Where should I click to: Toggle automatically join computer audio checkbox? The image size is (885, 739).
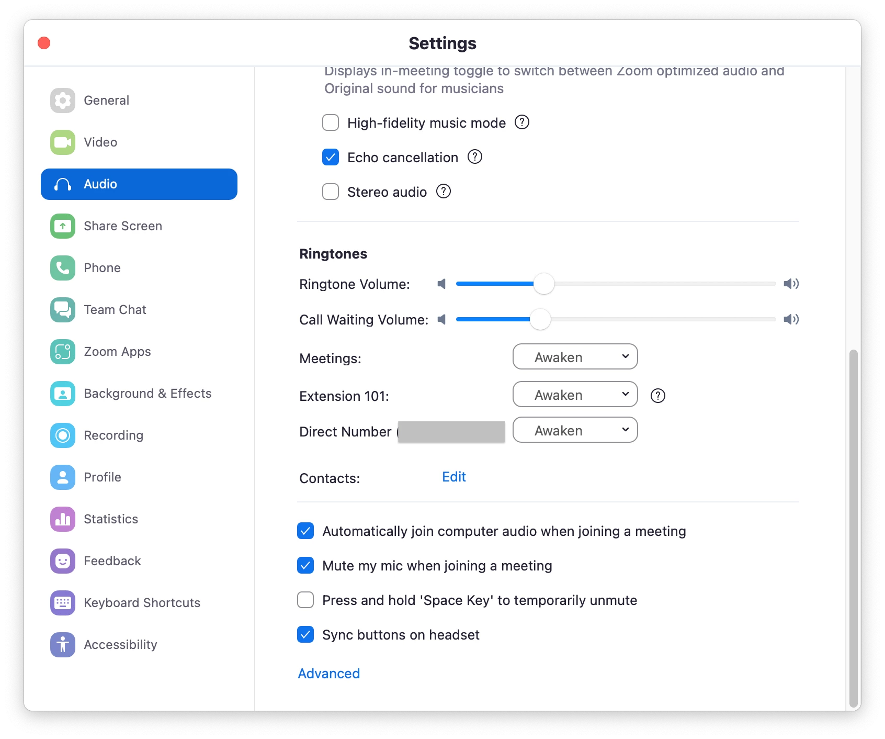305,531
